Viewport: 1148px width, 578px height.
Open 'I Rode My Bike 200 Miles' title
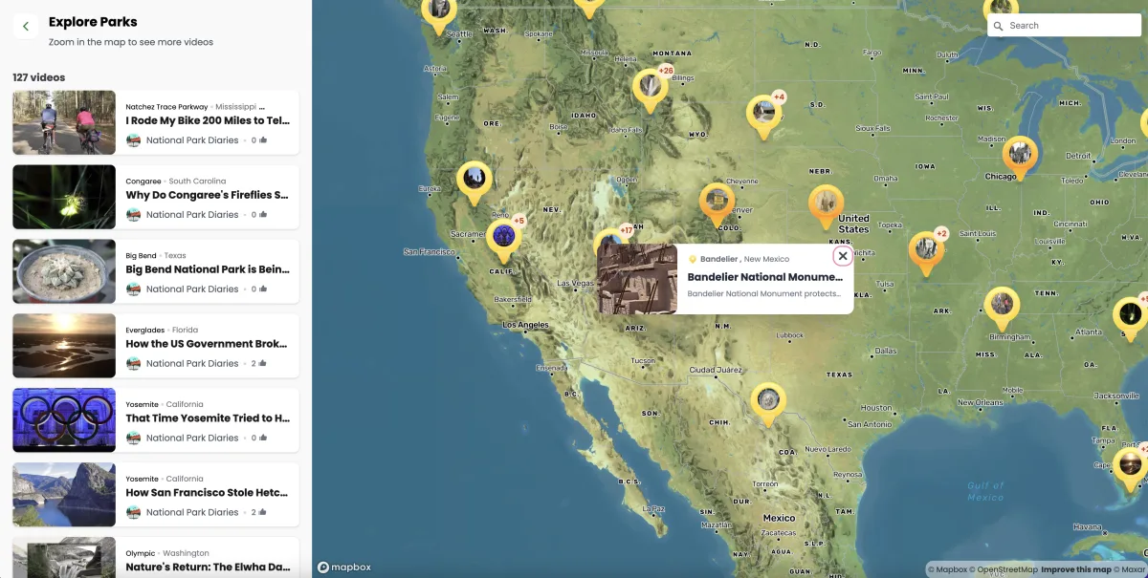208,120
